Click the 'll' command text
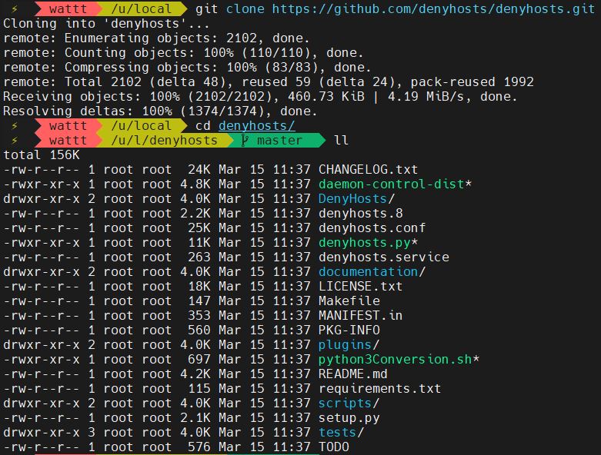 click(341, 141)
